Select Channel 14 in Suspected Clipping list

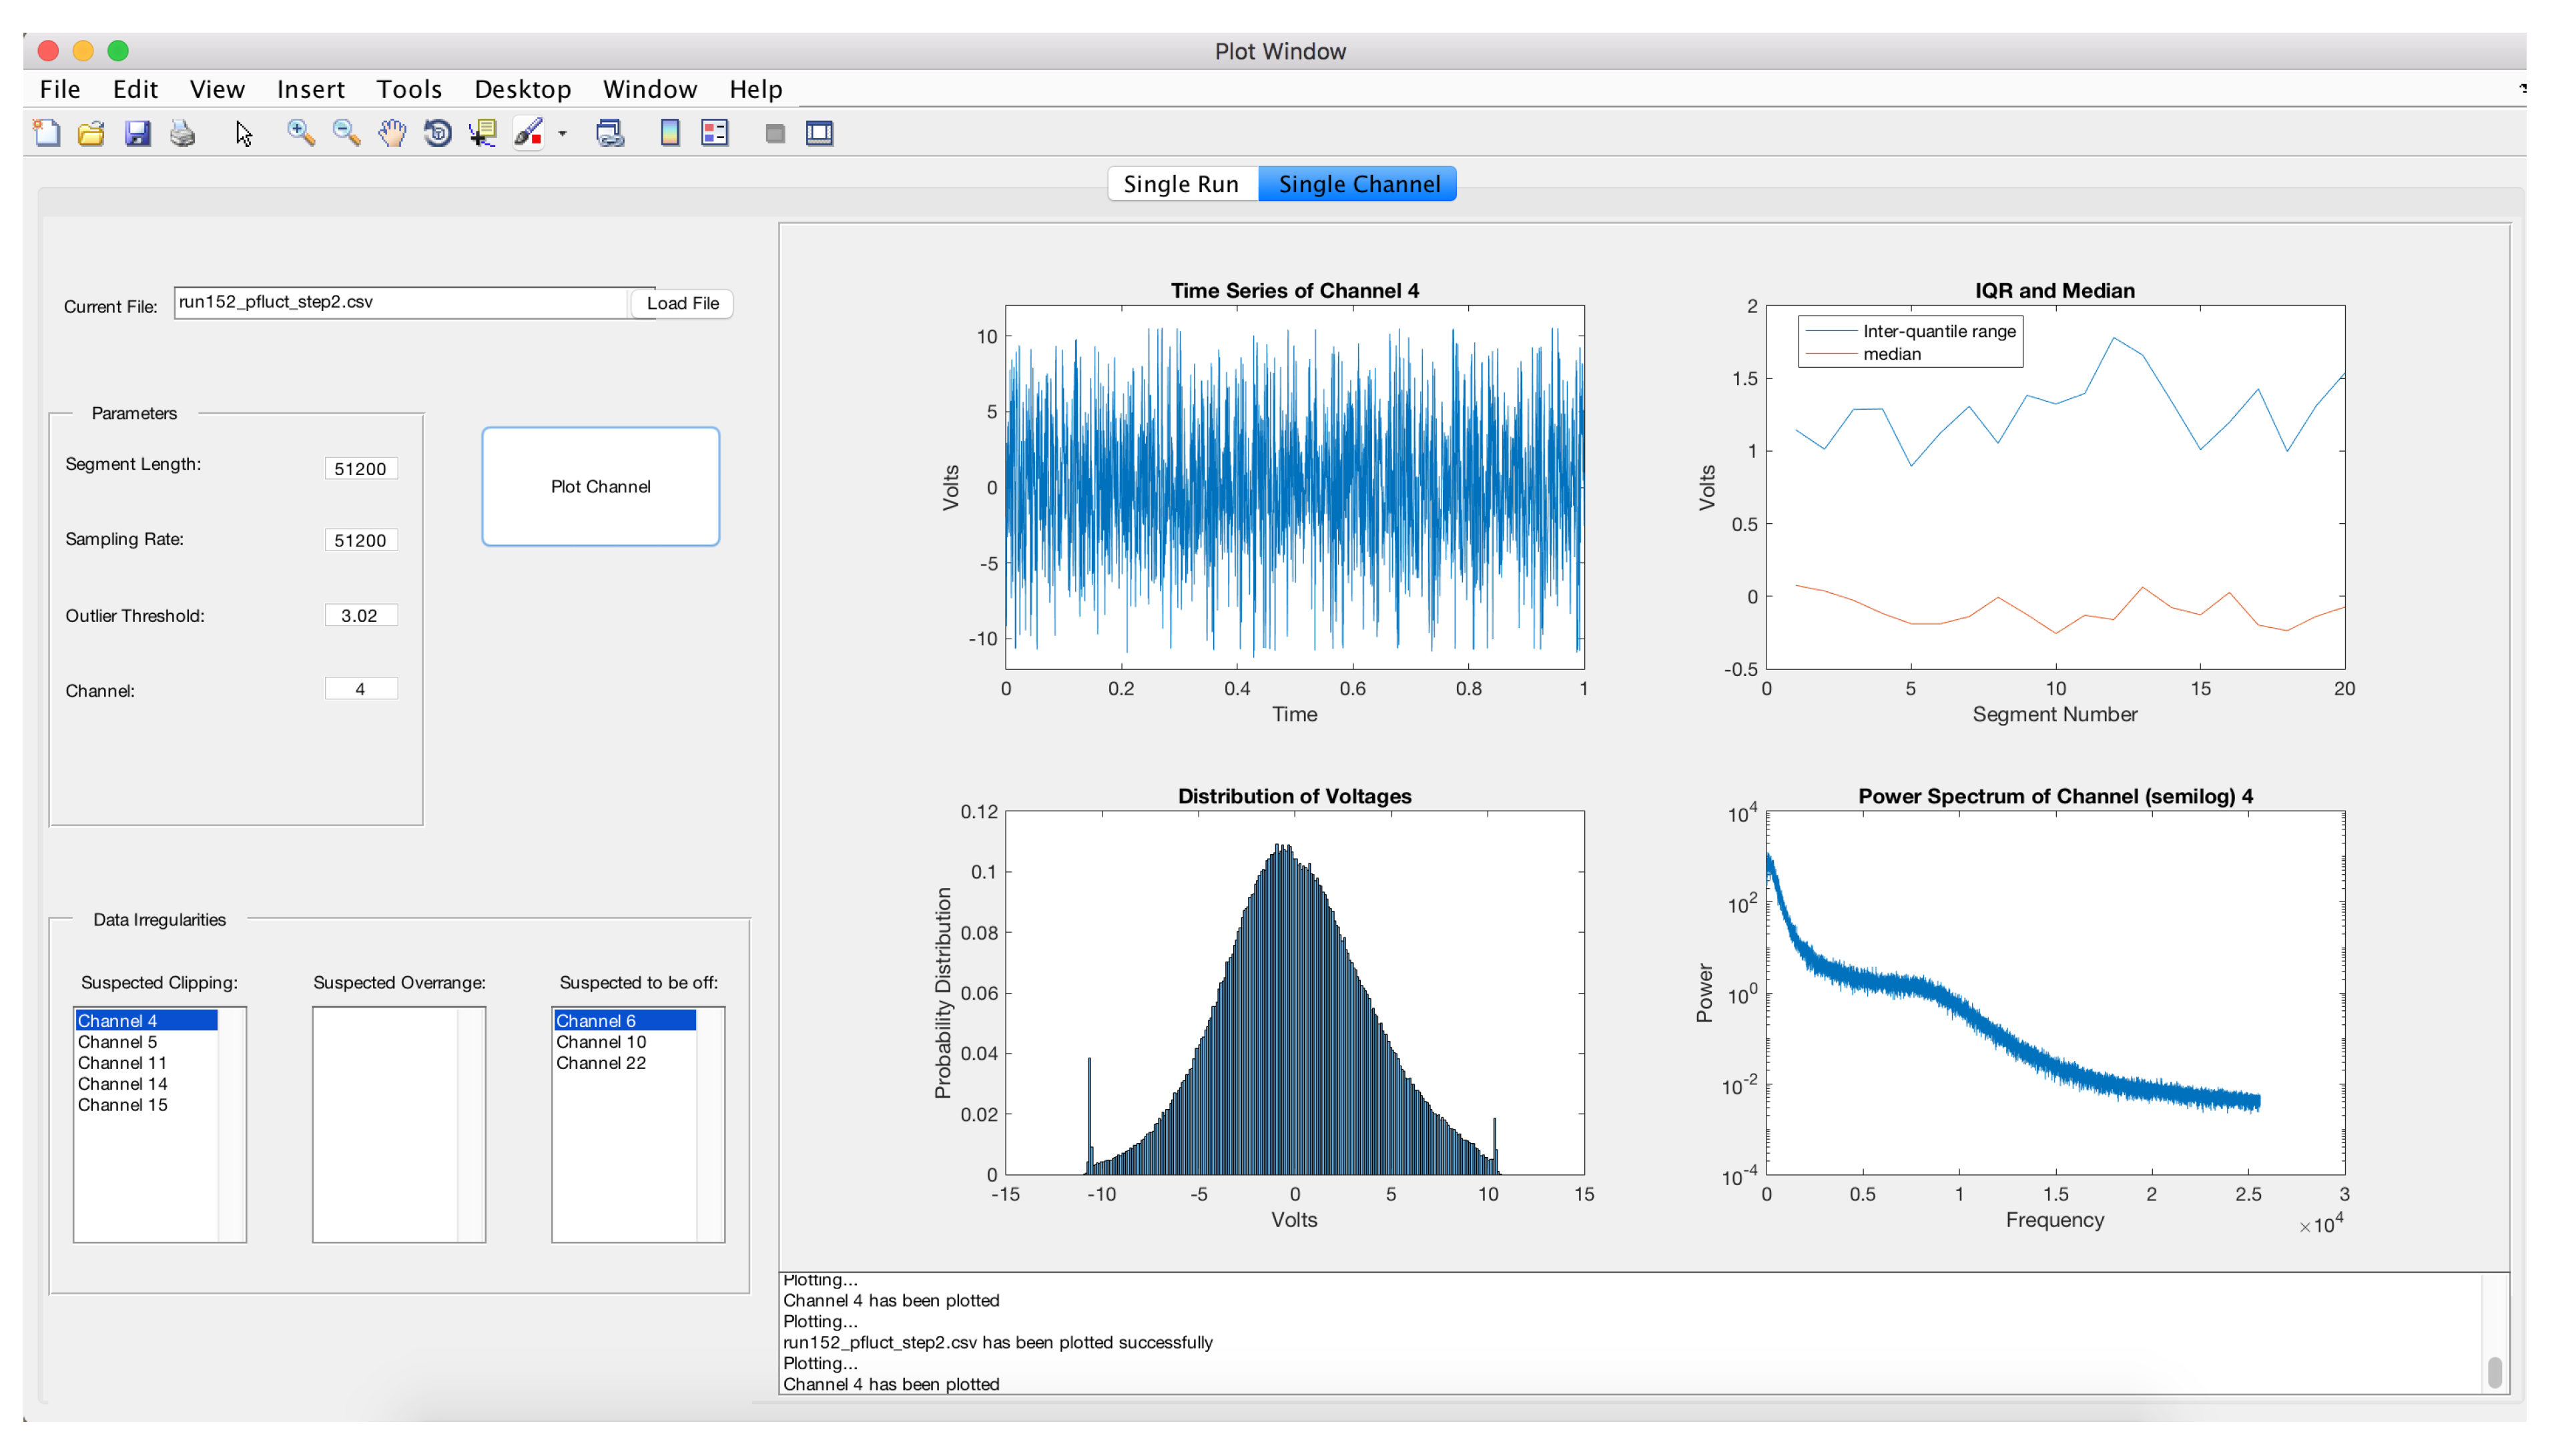(123, 1084)
